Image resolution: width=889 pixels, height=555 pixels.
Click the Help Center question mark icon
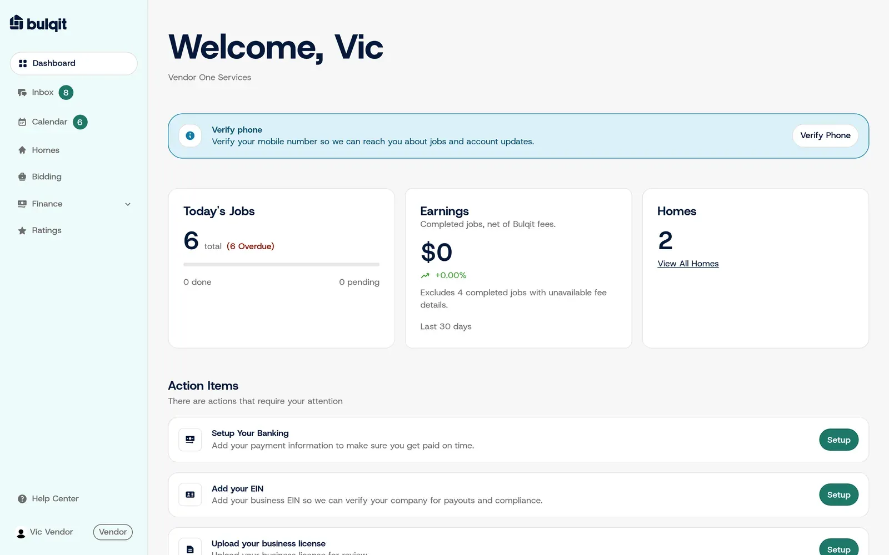22,499
